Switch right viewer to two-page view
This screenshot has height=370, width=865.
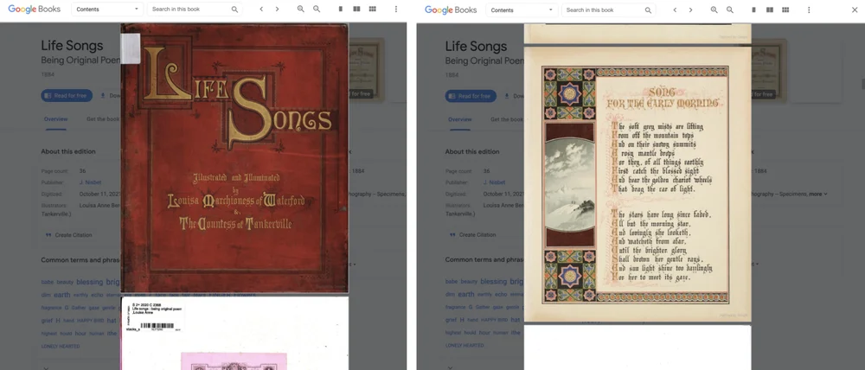tap(770, 10)
